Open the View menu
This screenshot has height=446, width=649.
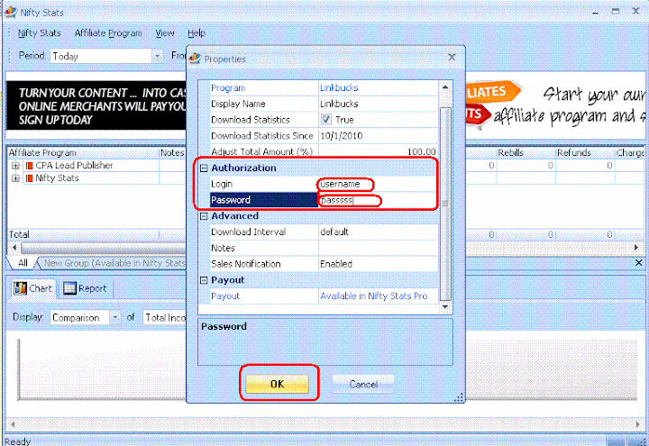[x=165, y=33]
